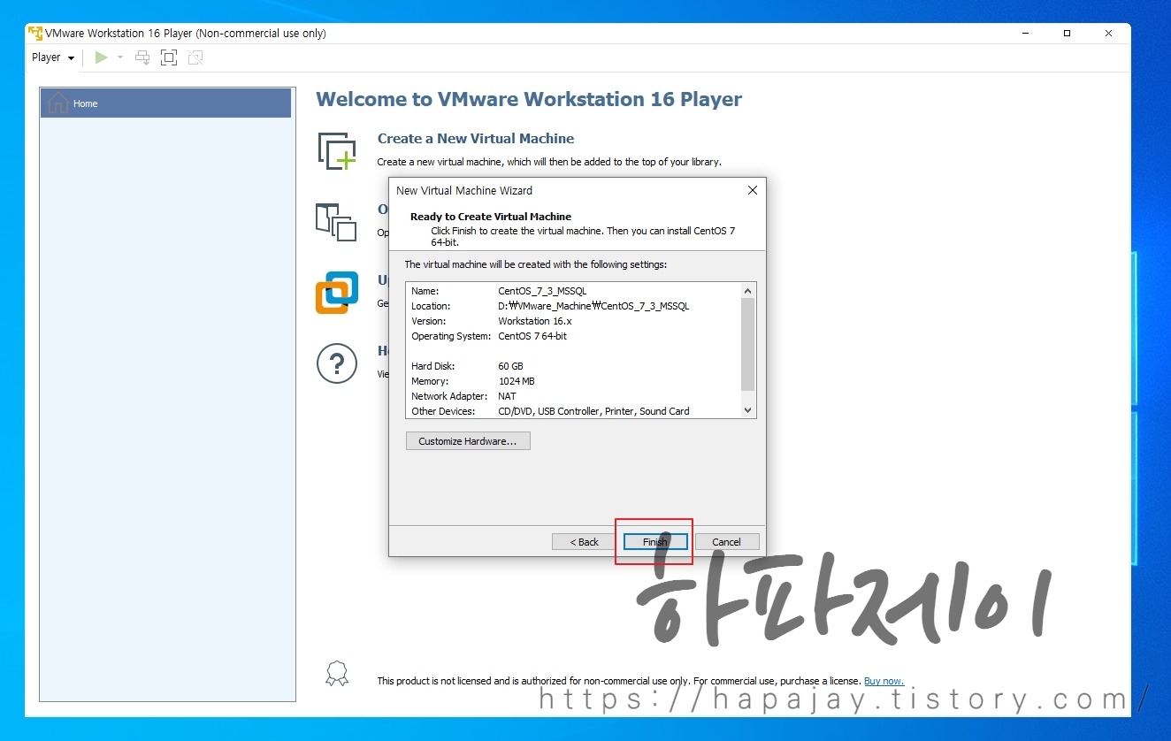The image size is (1171, 741).
Task: Click the Create a New Virtual Machine icon
Action: tap(337, 149)
